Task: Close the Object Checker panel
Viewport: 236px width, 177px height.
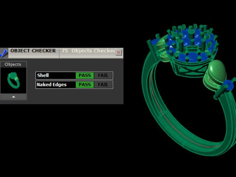Action: 118,53
